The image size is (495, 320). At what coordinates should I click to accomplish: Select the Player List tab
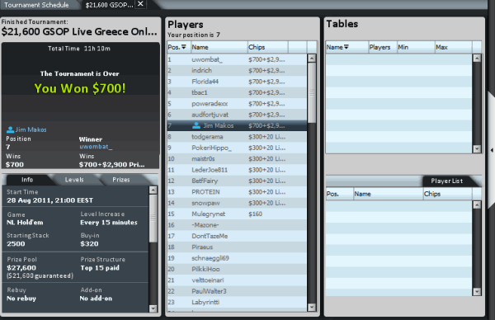(x=446, y=181)
